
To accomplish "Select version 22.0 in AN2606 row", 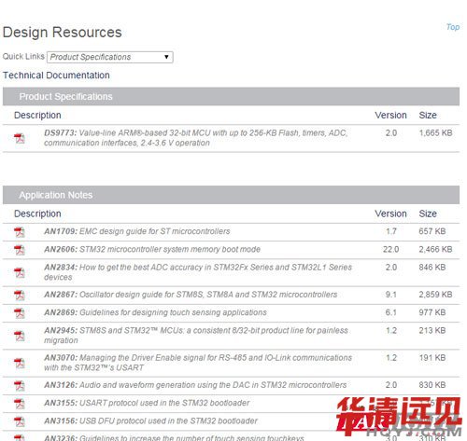I will coord(391,249).
